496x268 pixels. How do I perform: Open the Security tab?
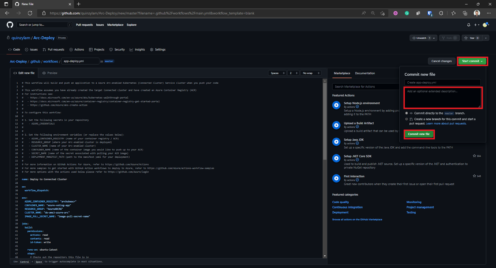coord(117,49)
